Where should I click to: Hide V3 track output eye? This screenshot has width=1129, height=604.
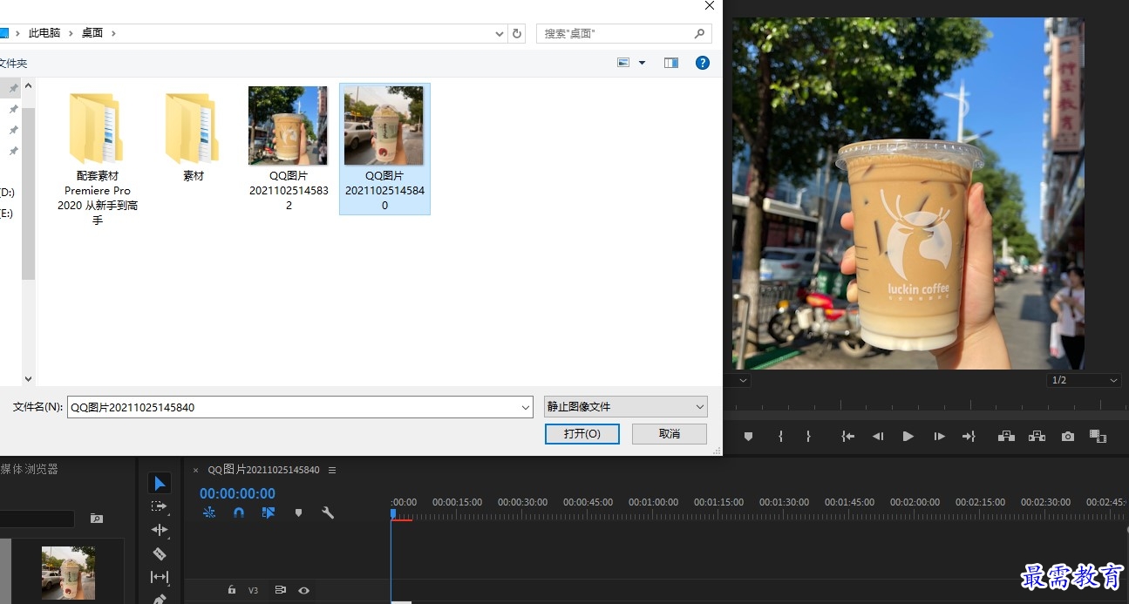tap(303, 590)
